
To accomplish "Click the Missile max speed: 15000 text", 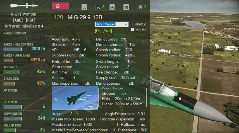I will pos(74,119).
